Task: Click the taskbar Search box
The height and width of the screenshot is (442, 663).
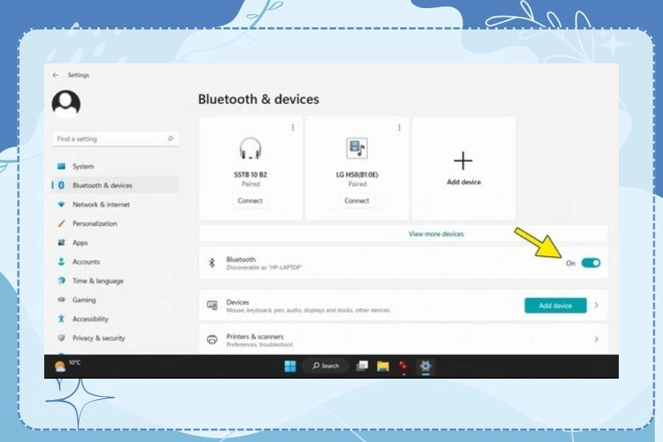Action: point(326,366)
